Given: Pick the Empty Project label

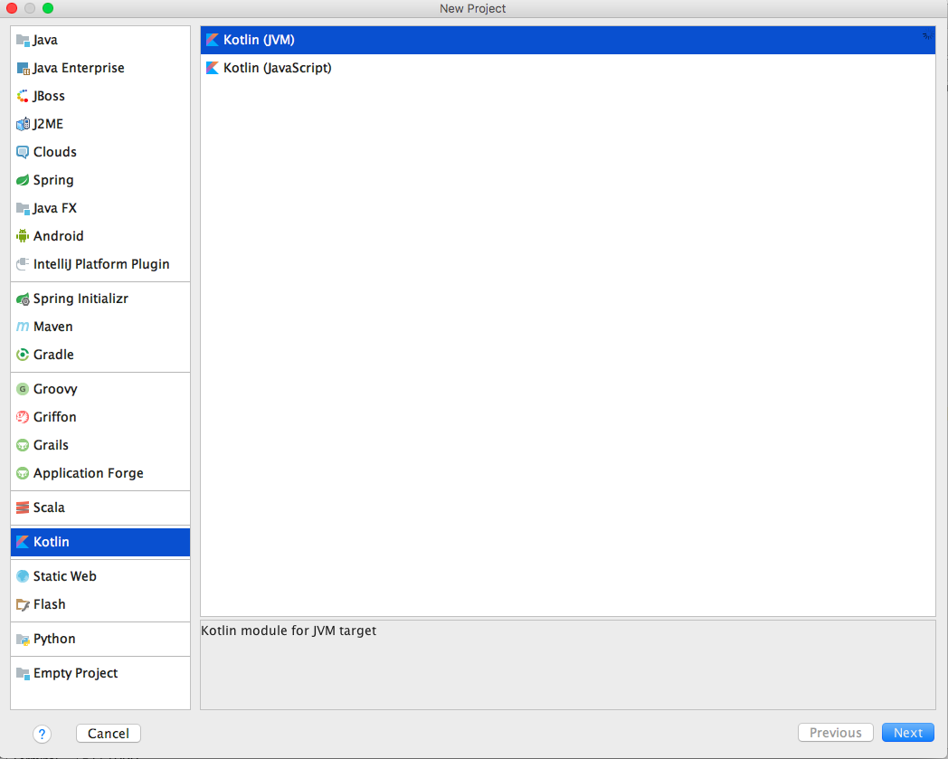Looking at the screenshot, I should [x=75, y=673].
